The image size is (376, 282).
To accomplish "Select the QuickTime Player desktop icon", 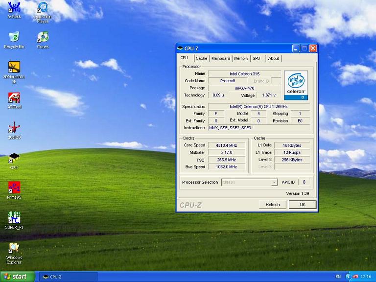I will click(43, 12).
